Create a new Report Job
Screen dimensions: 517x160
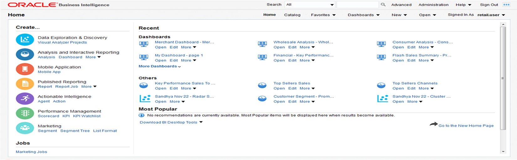(x=67, y=87)
